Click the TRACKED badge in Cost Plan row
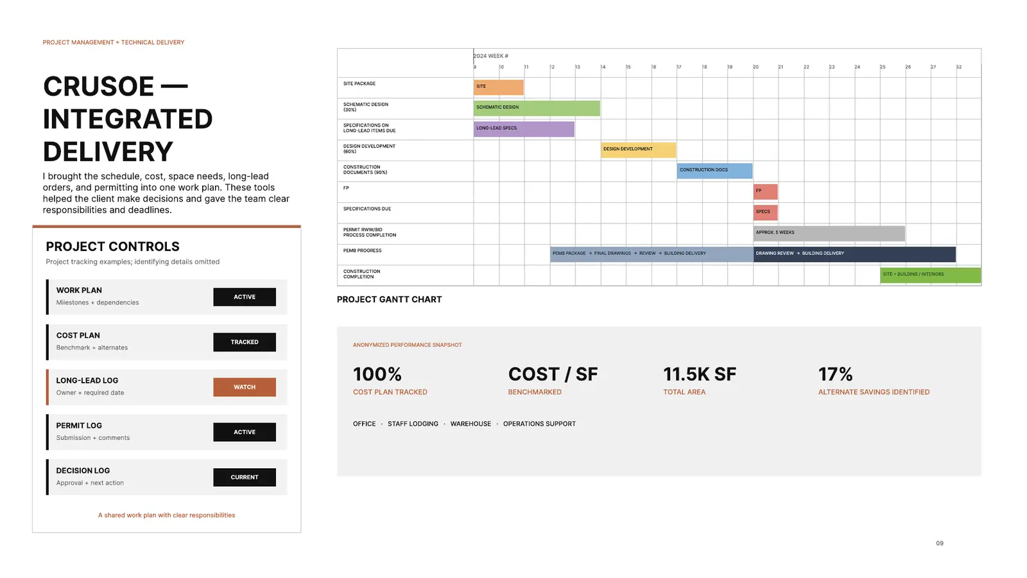This screenshot has height=578, width=1027. click(245, 342)
